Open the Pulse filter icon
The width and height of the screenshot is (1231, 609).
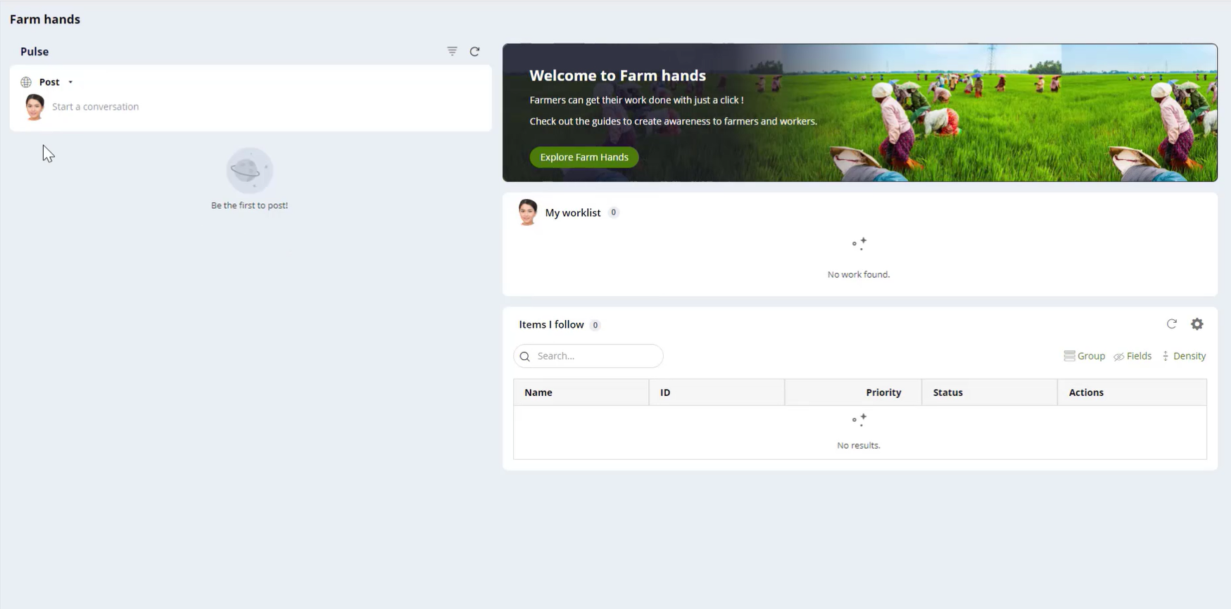point(452,51)
